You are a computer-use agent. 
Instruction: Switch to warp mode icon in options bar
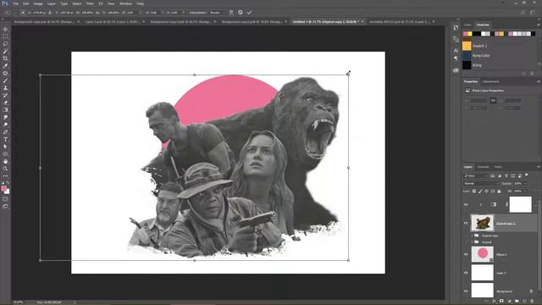pyautogui.click(x=231, y=13)
